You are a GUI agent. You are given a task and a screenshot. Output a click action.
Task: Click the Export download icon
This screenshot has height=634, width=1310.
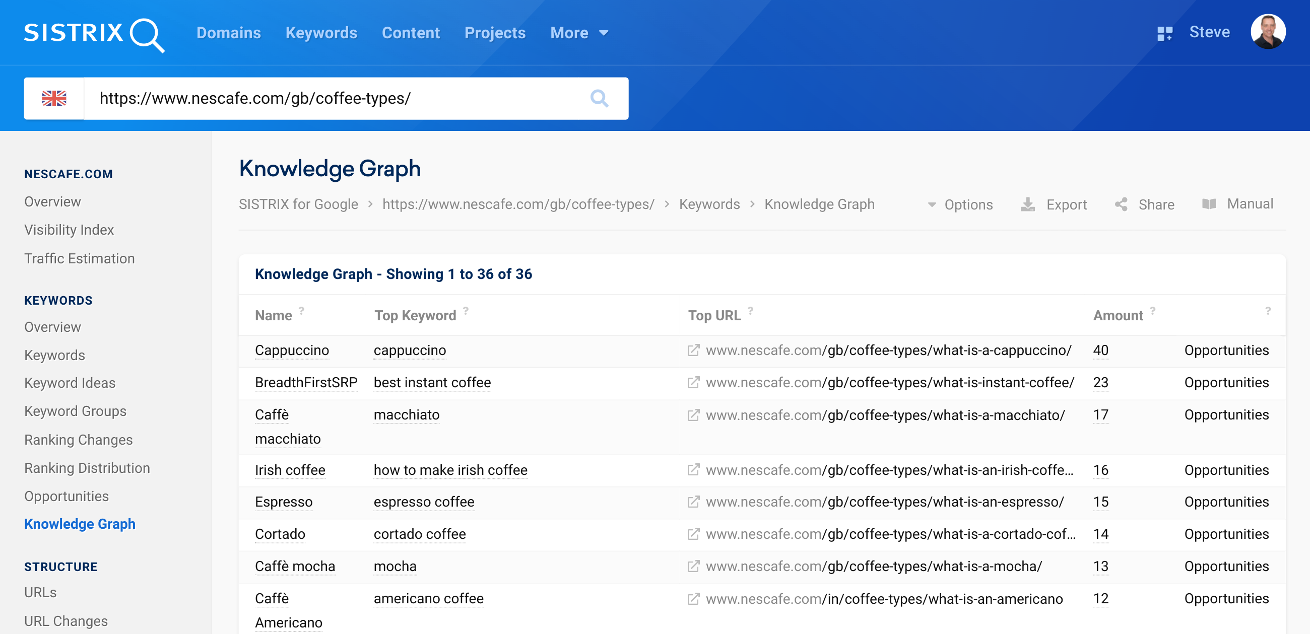1027,204
